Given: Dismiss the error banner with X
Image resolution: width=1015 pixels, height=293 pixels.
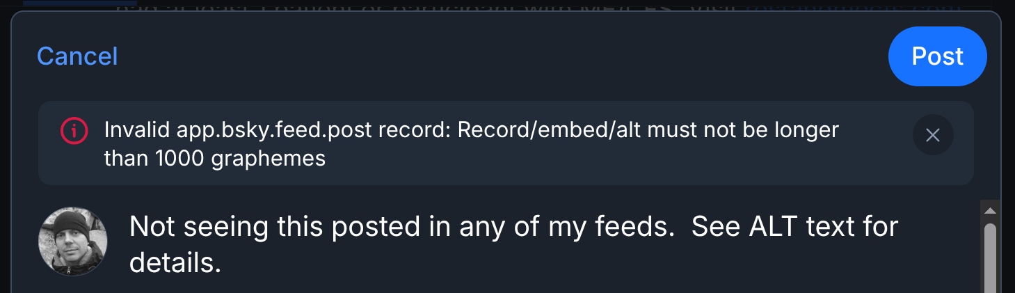Looking at the screenshot, I should [x=932, y=135].
